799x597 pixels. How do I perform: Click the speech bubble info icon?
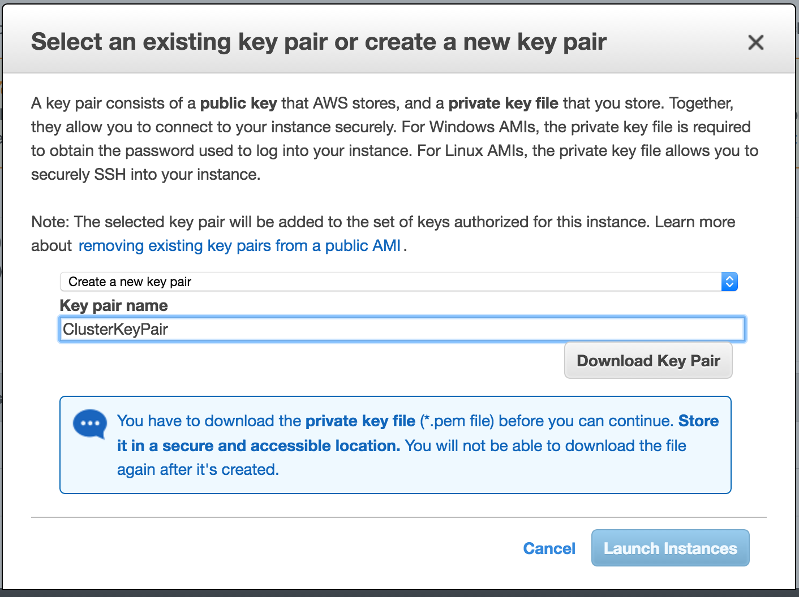(x=90, y=424)
